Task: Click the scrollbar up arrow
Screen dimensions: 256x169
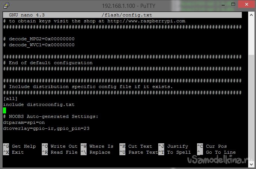Action: point(251,15)
